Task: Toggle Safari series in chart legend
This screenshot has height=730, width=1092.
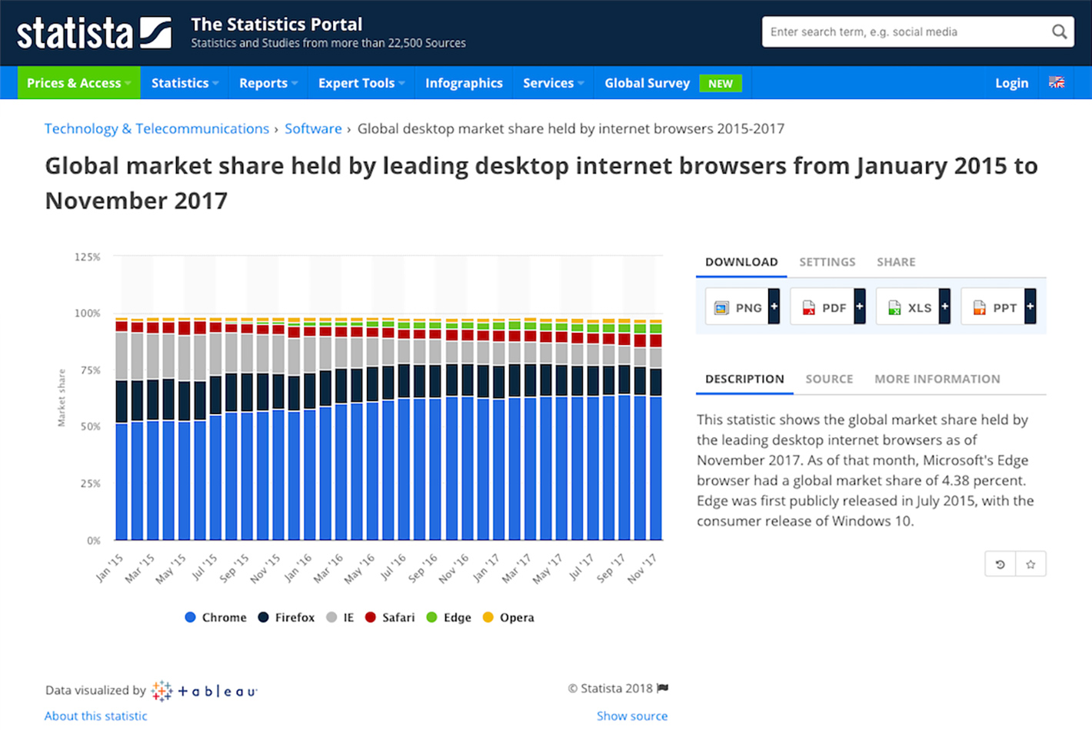Action: [x=390, y=618]
